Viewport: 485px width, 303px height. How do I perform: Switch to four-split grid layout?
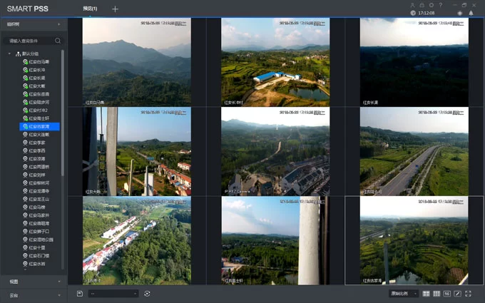(x=426, y=294)
